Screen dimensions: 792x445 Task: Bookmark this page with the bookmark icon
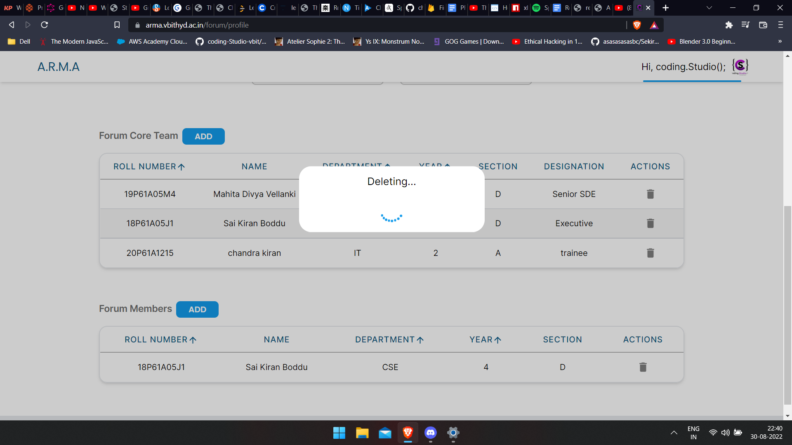tap(117, 25)
